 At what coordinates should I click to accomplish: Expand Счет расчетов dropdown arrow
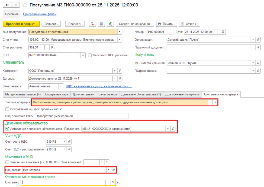(x=47, y=47)
